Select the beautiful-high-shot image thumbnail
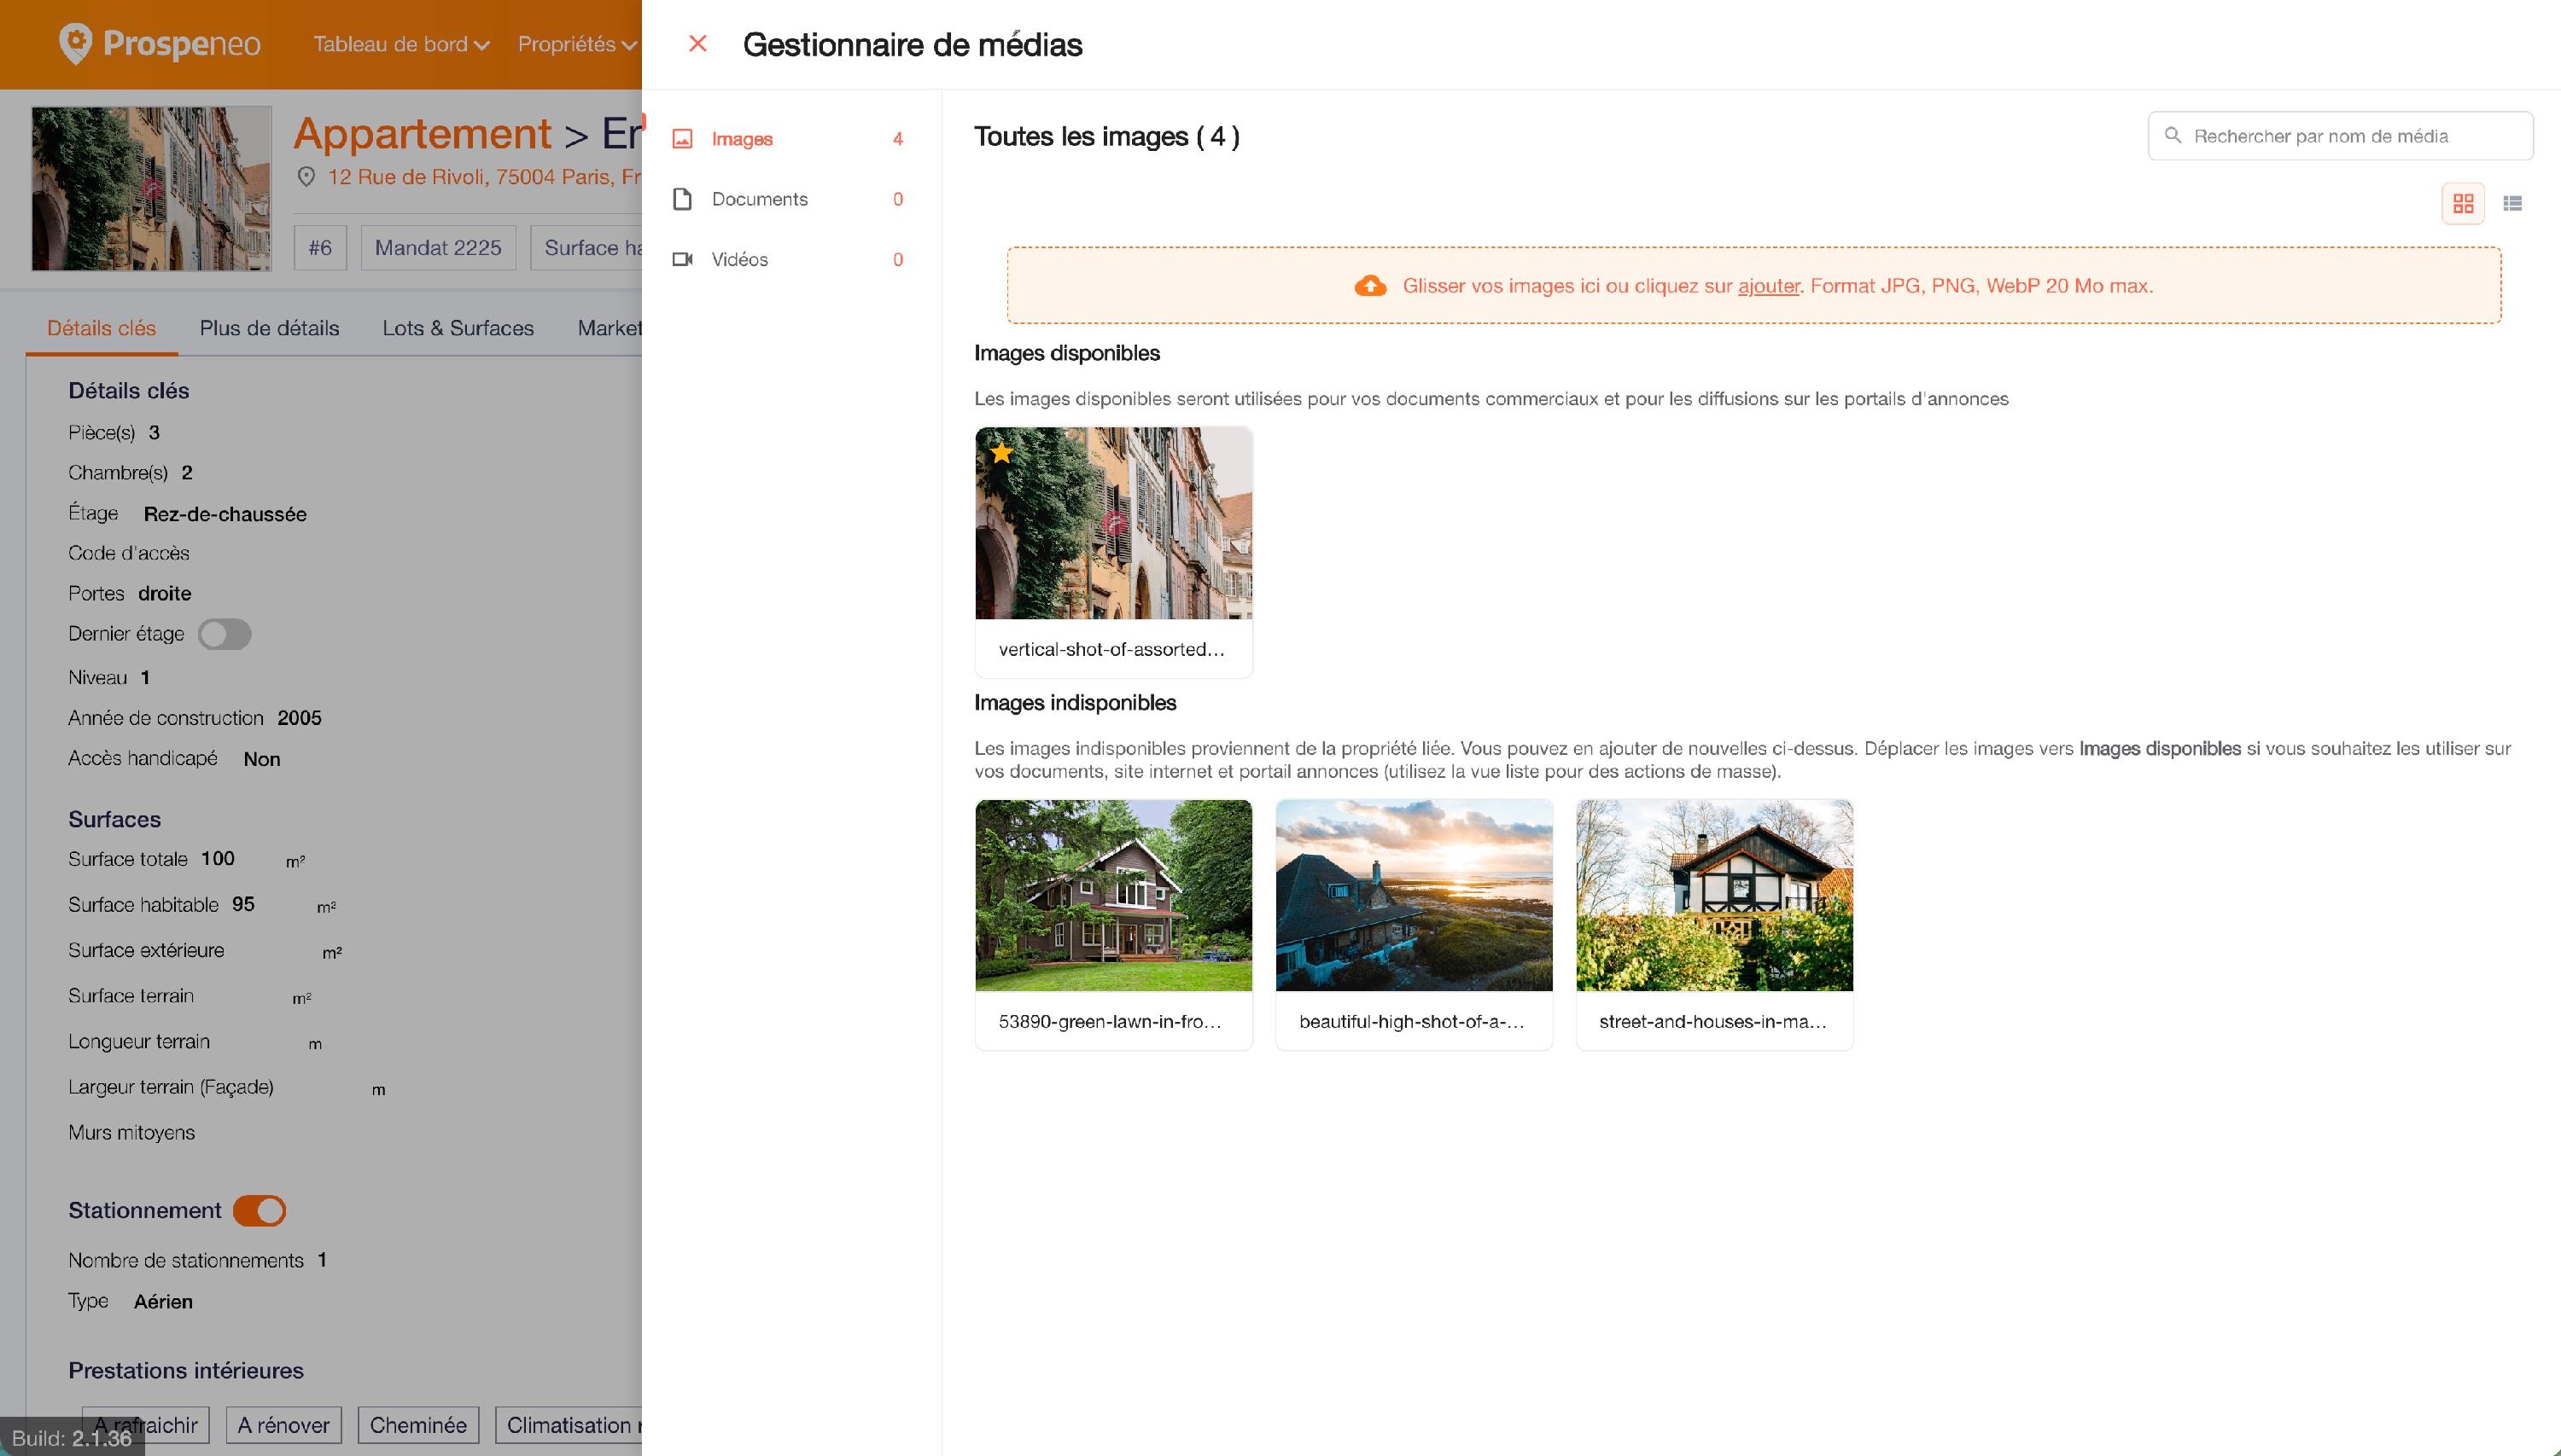Viewport: 2561px width, 1456px height. (x=1415, y=895)
